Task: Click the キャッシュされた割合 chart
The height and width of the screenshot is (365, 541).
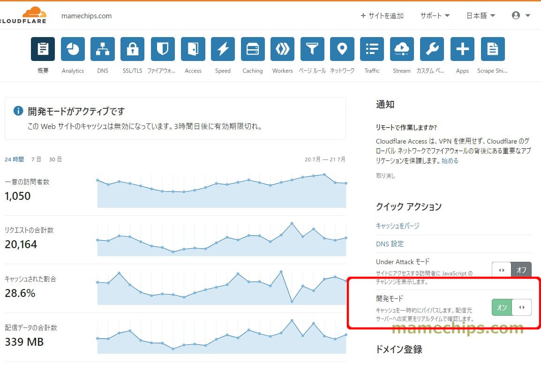Action: (221, 288)
